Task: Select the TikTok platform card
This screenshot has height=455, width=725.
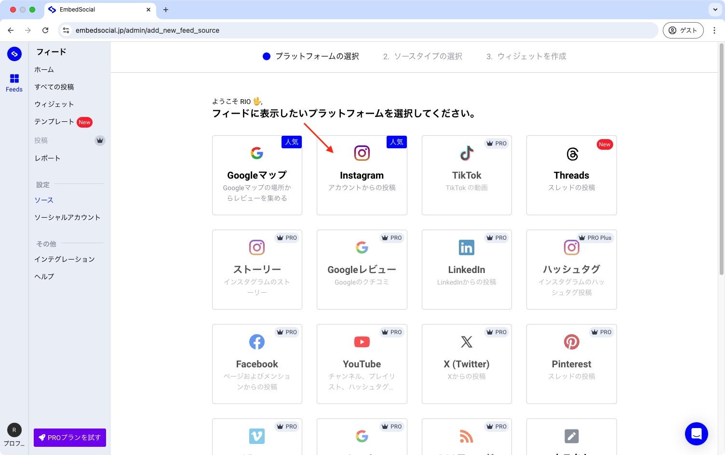Action: (x=467, y=175)
